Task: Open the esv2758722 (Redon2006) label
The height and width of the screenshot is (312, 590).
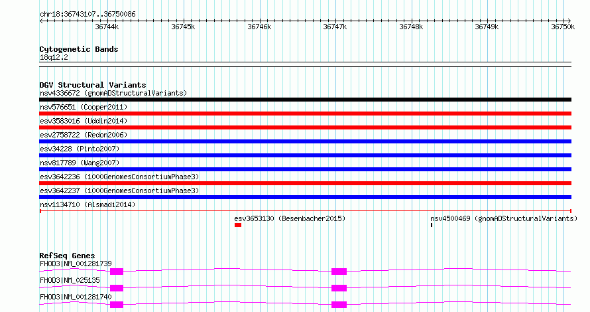Action: [x=84, y=135]
